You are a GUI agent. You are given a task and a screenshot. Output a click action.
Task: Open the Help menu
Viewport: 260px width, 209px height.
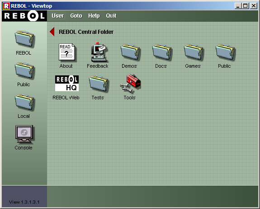pyautogui.click(x=94, y=16)
